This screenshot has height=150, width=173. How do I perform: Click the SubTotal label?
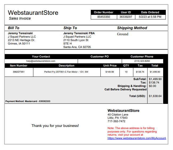pos(140,79)
